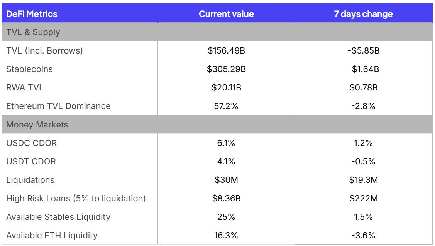Viewport: 435px width, 246px height.
Task: Click the Stablecoins row label
Action: 29,69
